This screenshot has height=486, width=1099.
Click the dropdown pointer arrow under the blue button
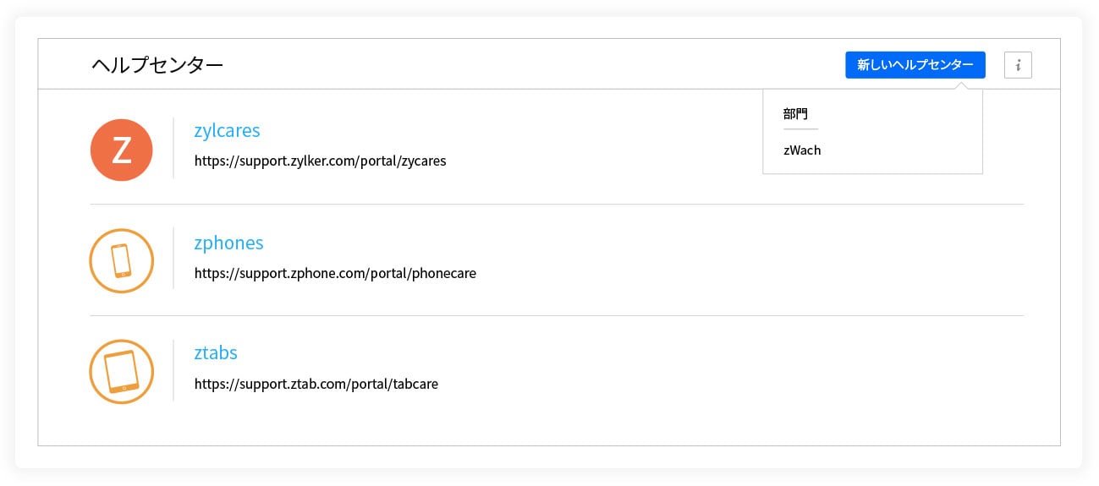coord(959,85)
